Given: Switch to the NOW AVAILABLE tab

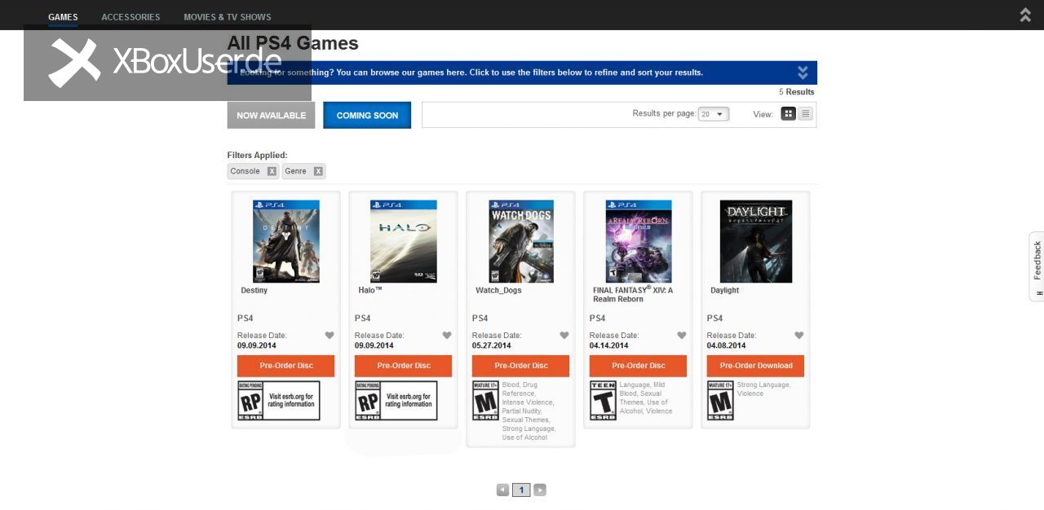Looking at the screenshot, I should 271,116.
